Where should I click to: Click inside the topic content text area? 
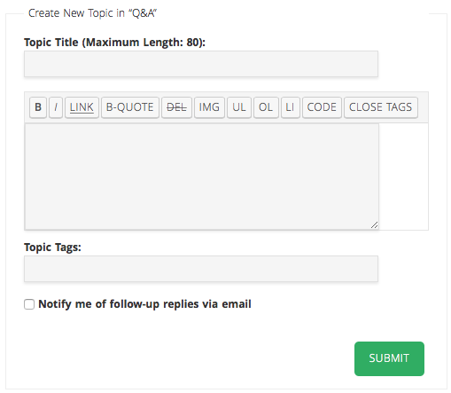[202, 177]
